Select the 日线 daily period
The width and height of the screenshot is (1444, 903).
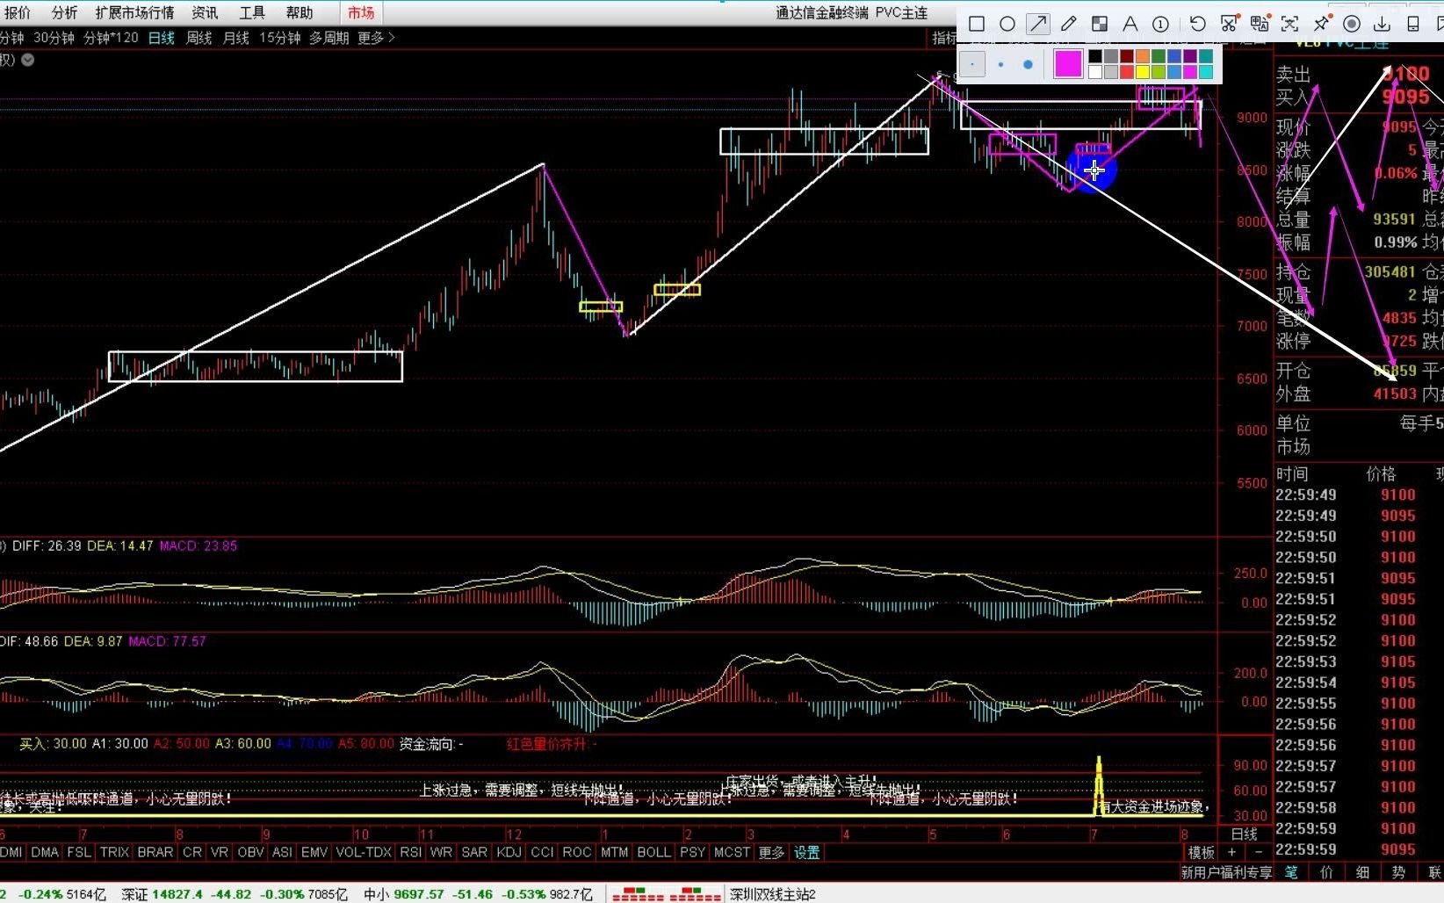pos(162,38)
